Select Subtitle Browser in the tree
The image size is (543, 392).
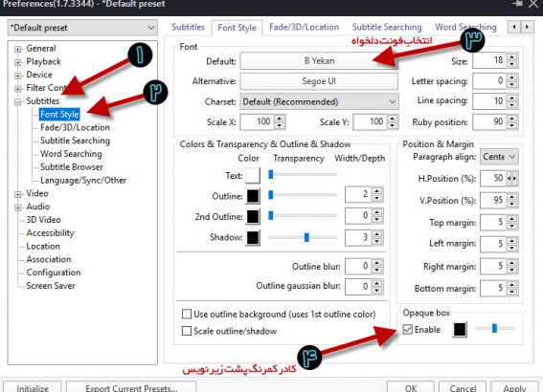[71, 167]
